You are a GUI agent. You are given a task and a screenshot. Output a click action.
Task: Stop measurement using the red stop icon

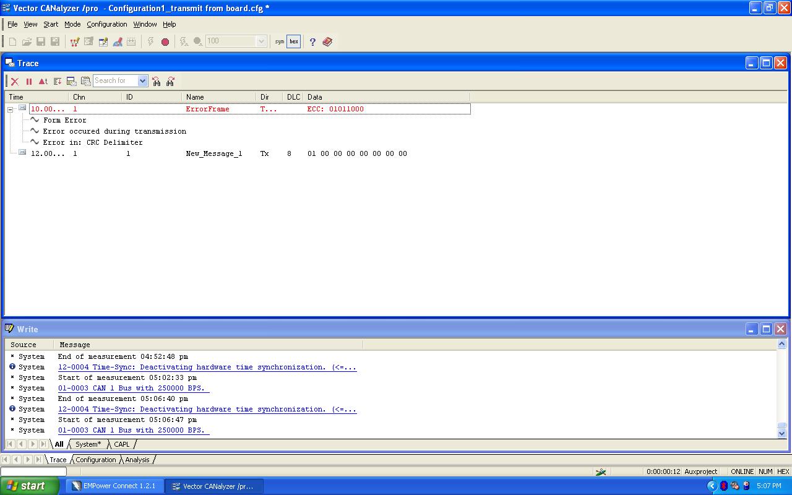pos(166,41)
